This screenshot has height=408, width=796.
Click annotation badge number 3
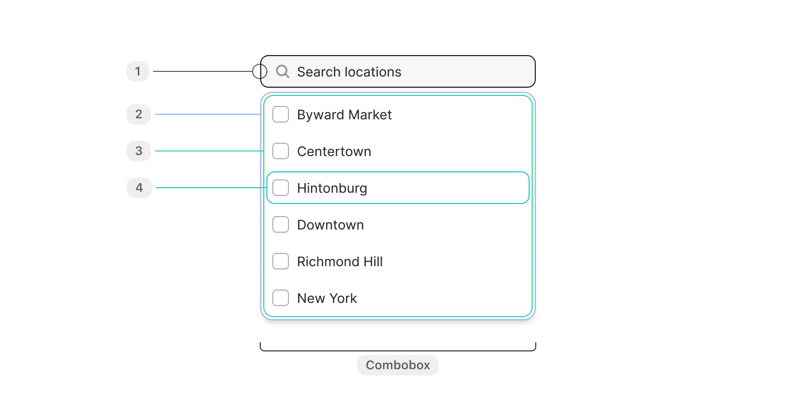[x=139, y=151]
